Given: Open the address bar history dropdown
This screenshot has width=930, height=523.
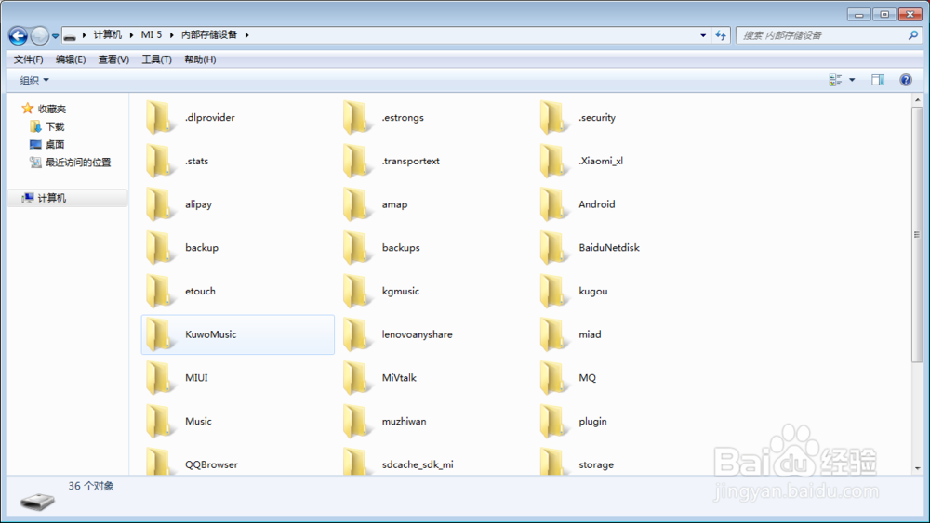Looking at the screenshot, I should (703, 35).
